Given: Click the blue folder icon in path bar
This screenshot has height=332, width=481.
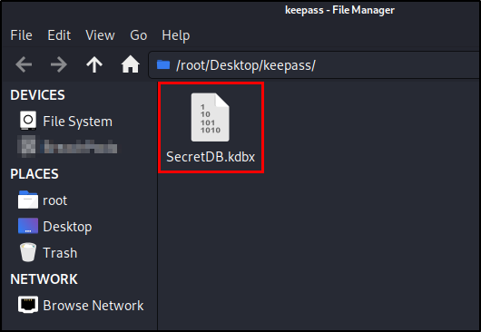Looking at the screenshot, I should coord(163,64).
